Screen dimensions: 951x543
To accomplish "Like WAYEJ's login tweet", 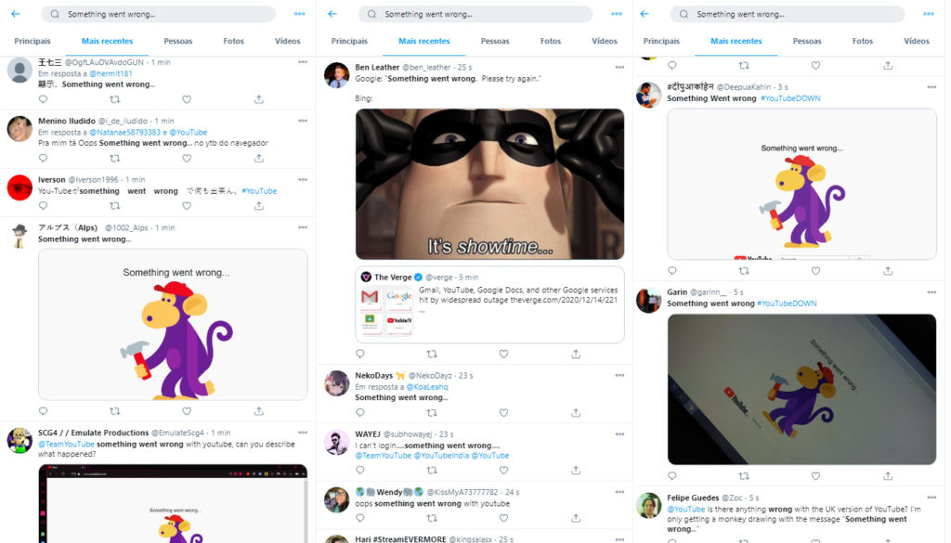I will click(503, 471).
